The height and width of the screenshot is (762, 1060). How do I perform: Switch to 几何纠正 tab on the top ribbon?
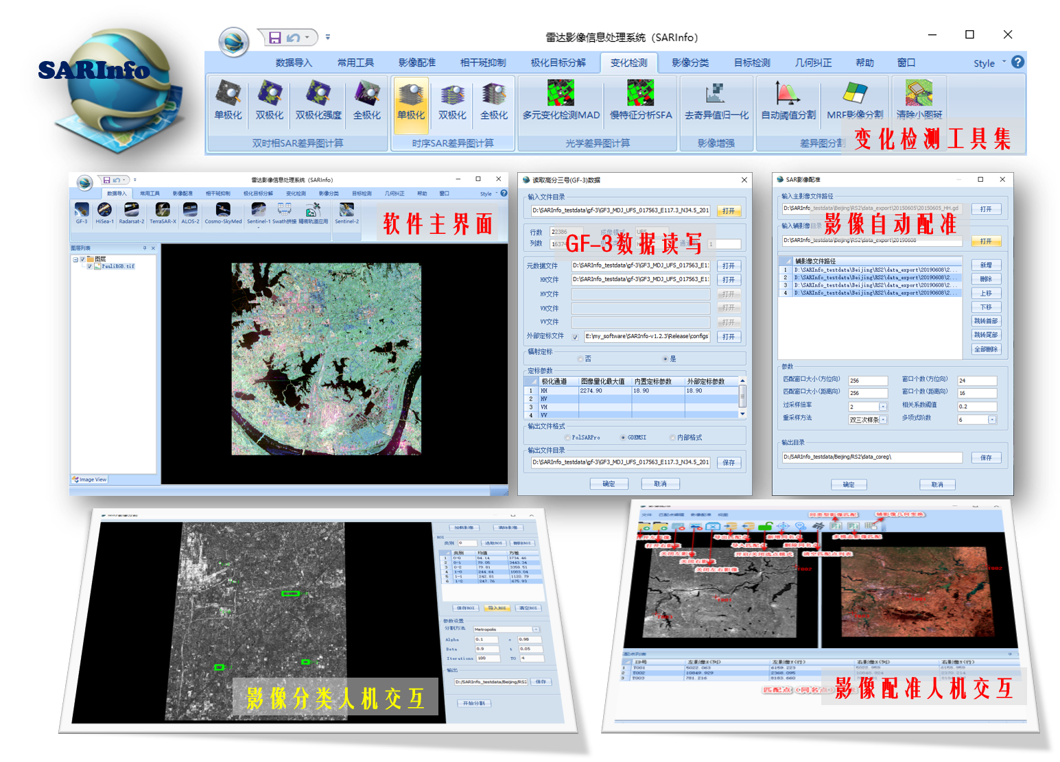pos(813,63)
